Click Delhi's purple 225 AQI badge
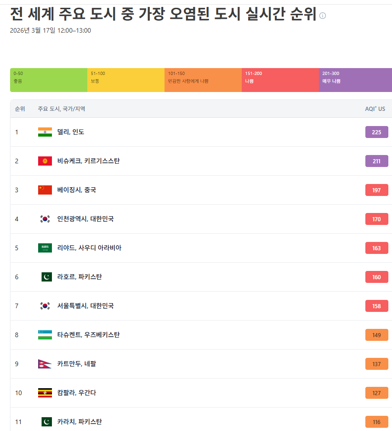The width and height of the screenshot is (392, 431). point(376,132)
